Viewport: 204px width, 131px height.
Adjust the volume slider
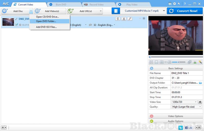[178, 62]
